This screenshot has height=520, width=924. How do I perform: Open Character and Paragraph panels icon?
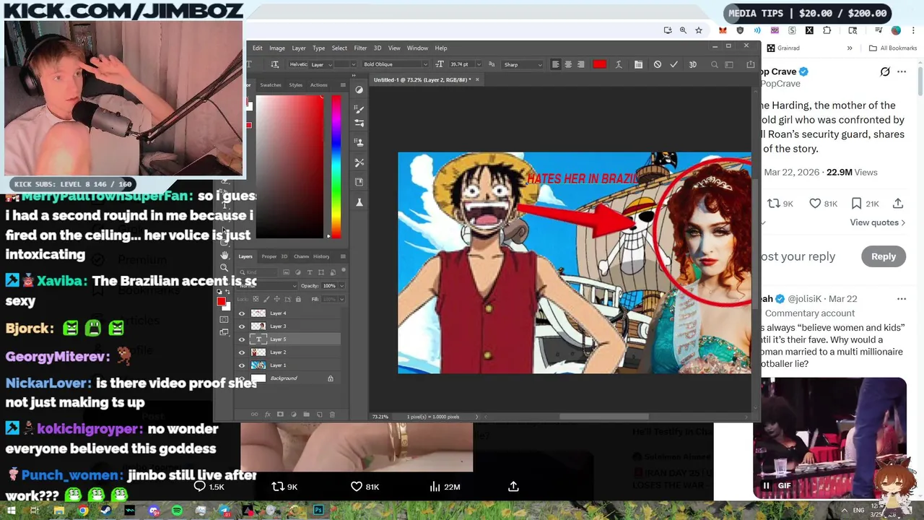pyautogui.click(x=638, y=64)
